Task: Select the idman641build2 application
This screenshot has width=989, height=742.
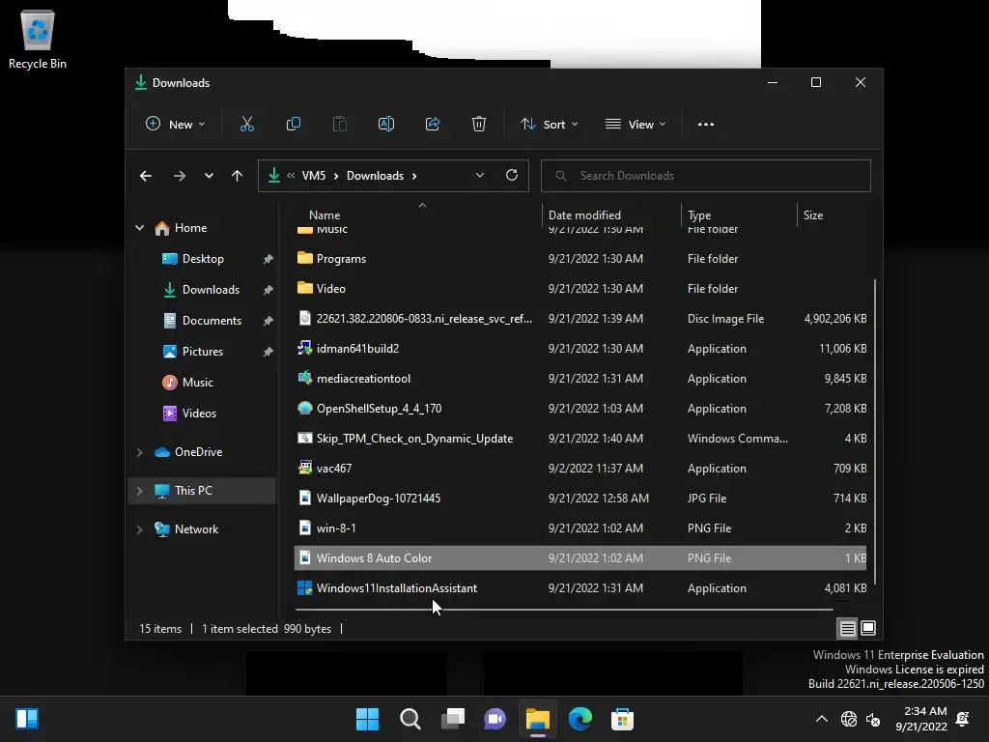Action: click(580, 348)
